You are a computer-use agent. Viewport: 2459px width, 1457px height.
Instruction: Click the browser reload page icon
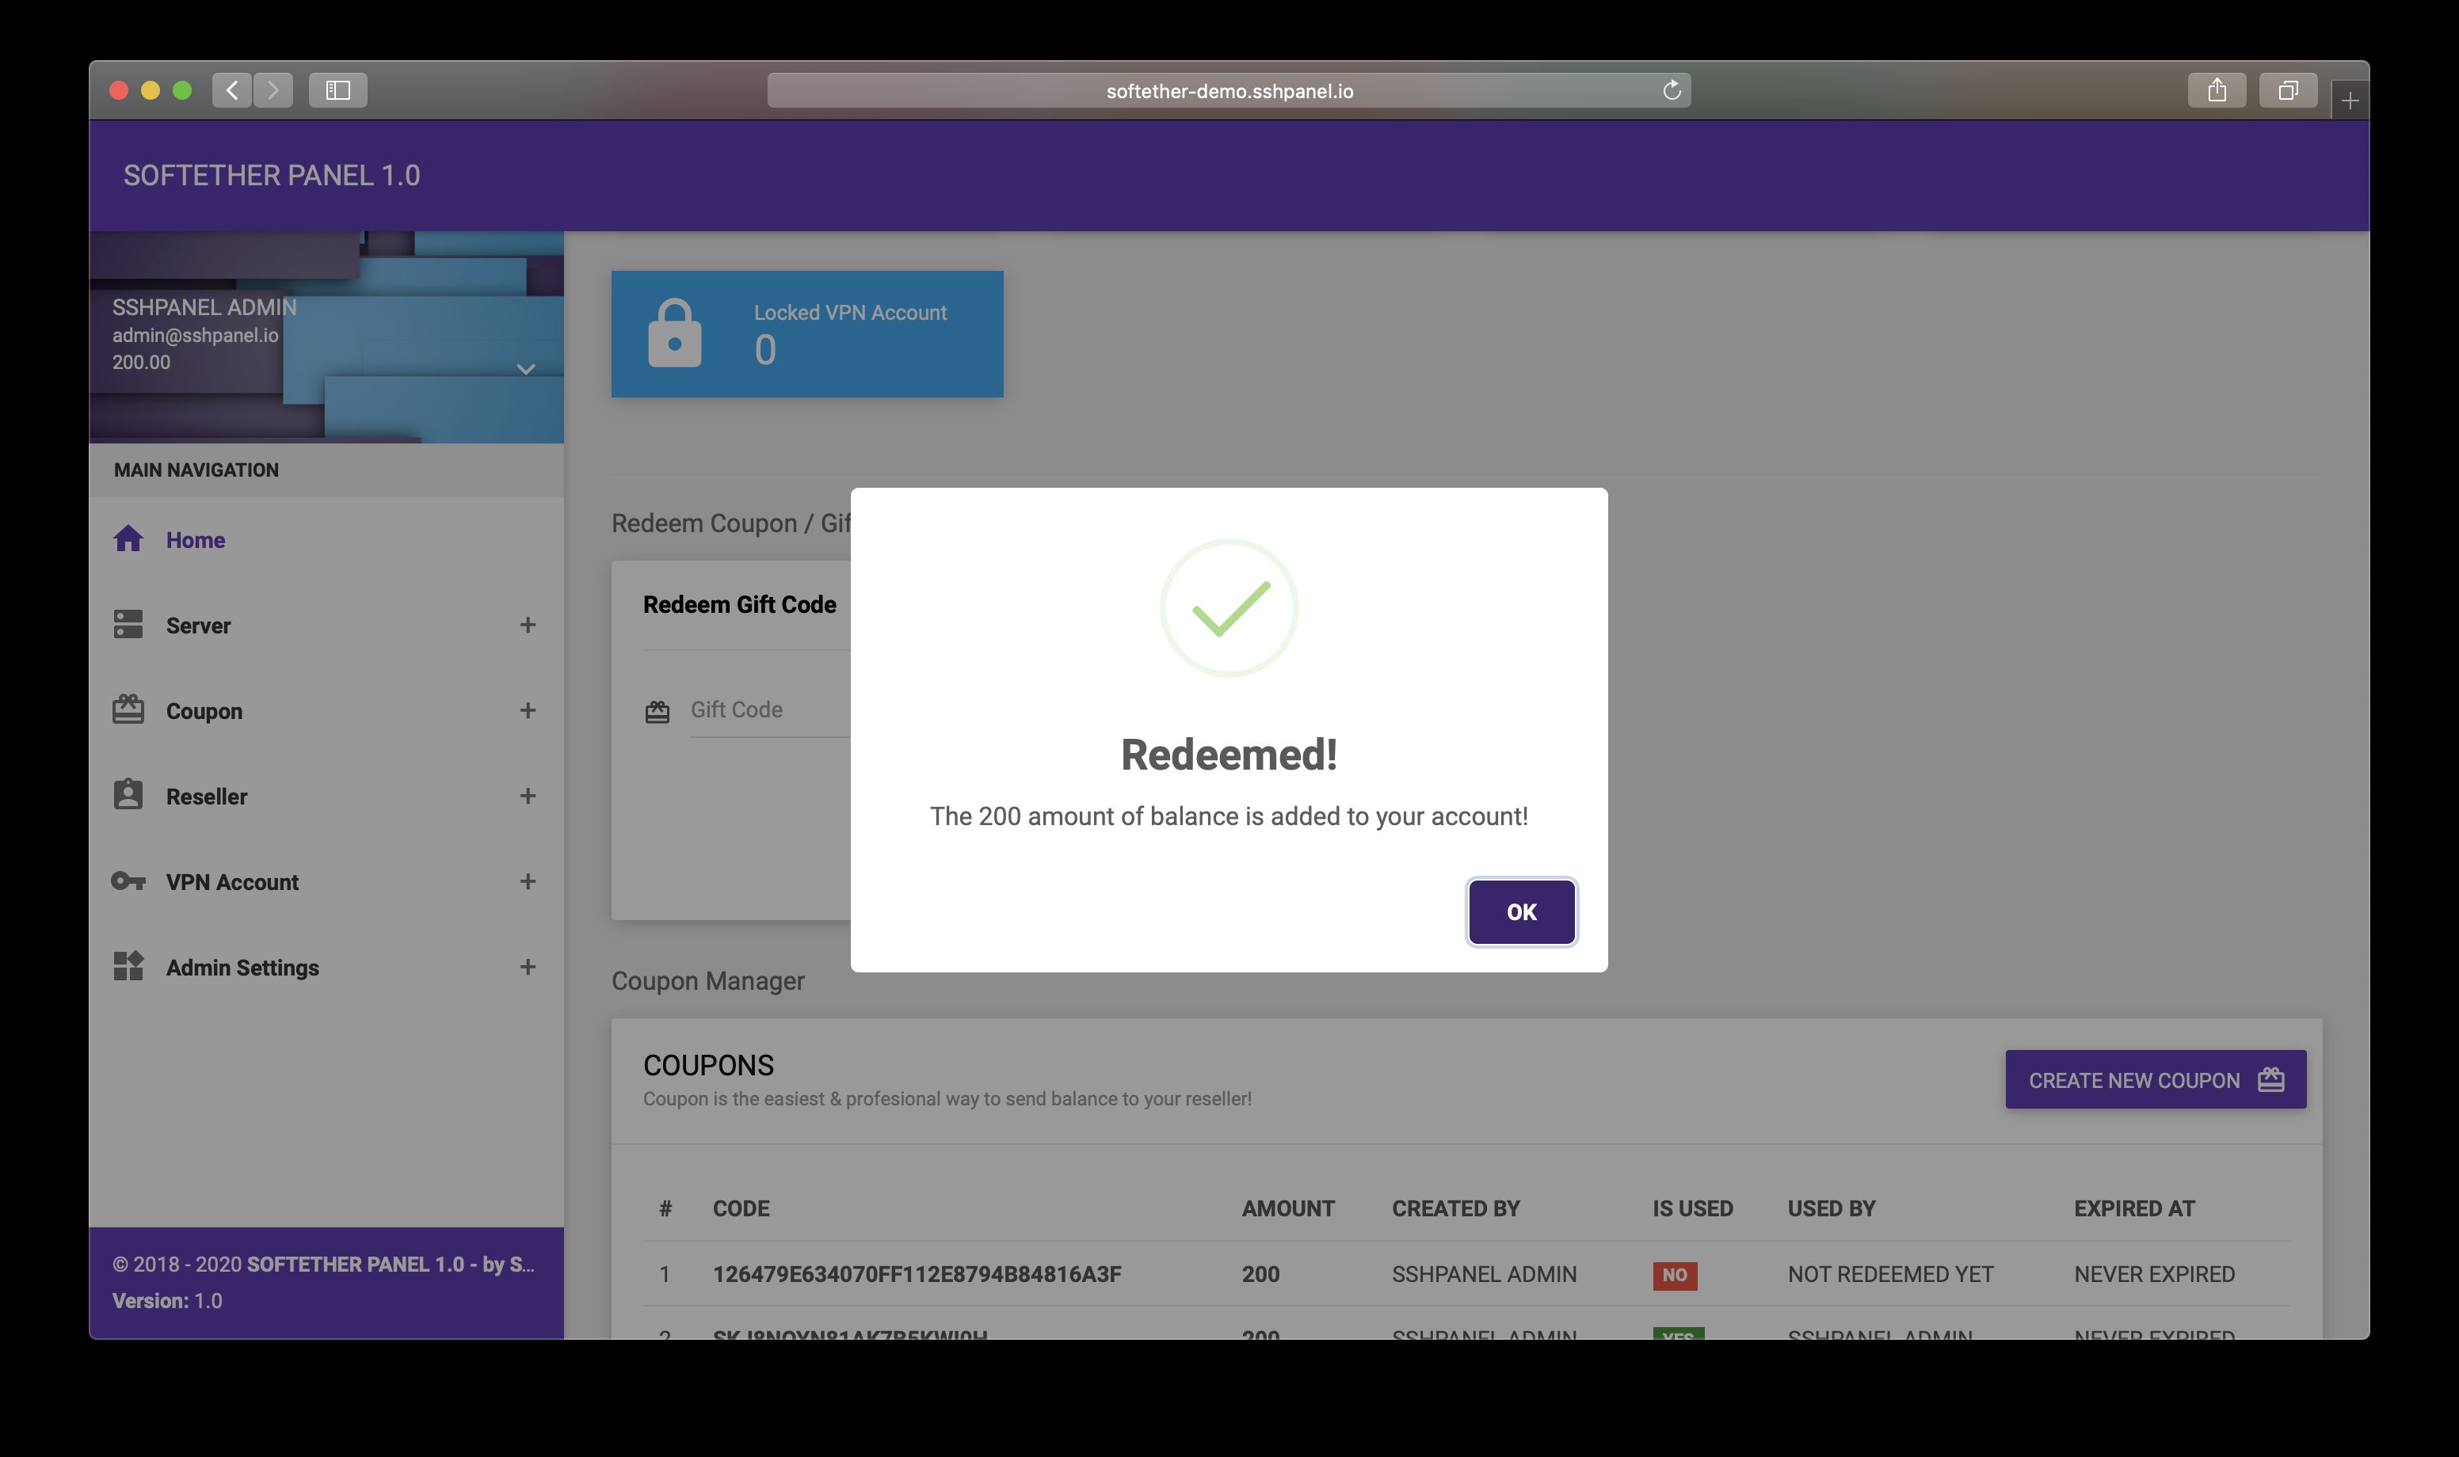1672,91
